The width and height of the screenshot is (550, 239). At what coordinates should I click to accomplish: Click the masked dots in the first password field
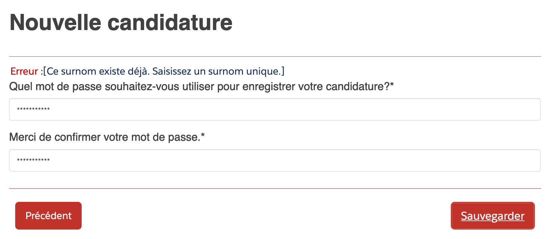(x=33, y=109)
